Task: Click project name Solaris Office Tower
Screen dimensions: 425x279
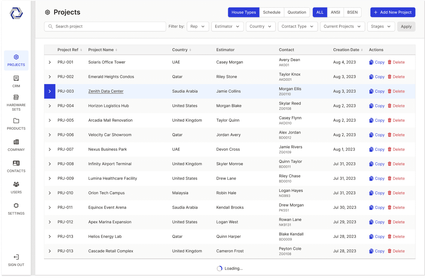Action: (x=107, y=62)
